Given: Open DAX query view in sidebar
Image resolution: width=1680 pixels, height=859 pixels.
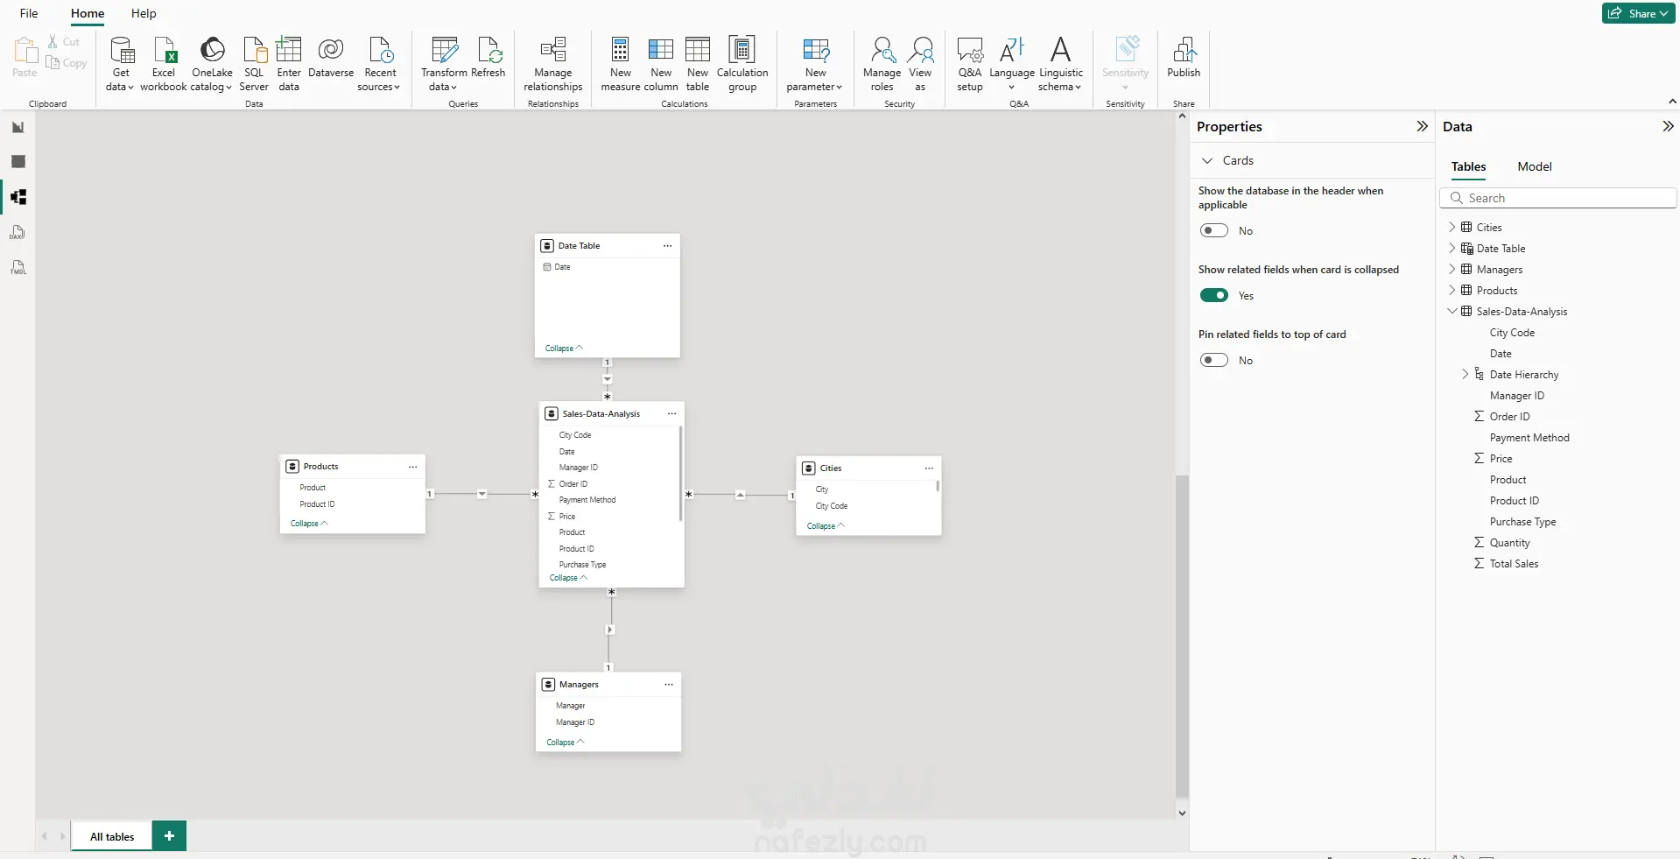Looking at the screenshot, I should (x=18, y=232).
